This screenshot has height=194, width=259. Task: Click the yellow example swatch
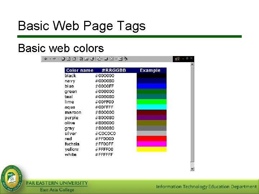tap(151, 149)
